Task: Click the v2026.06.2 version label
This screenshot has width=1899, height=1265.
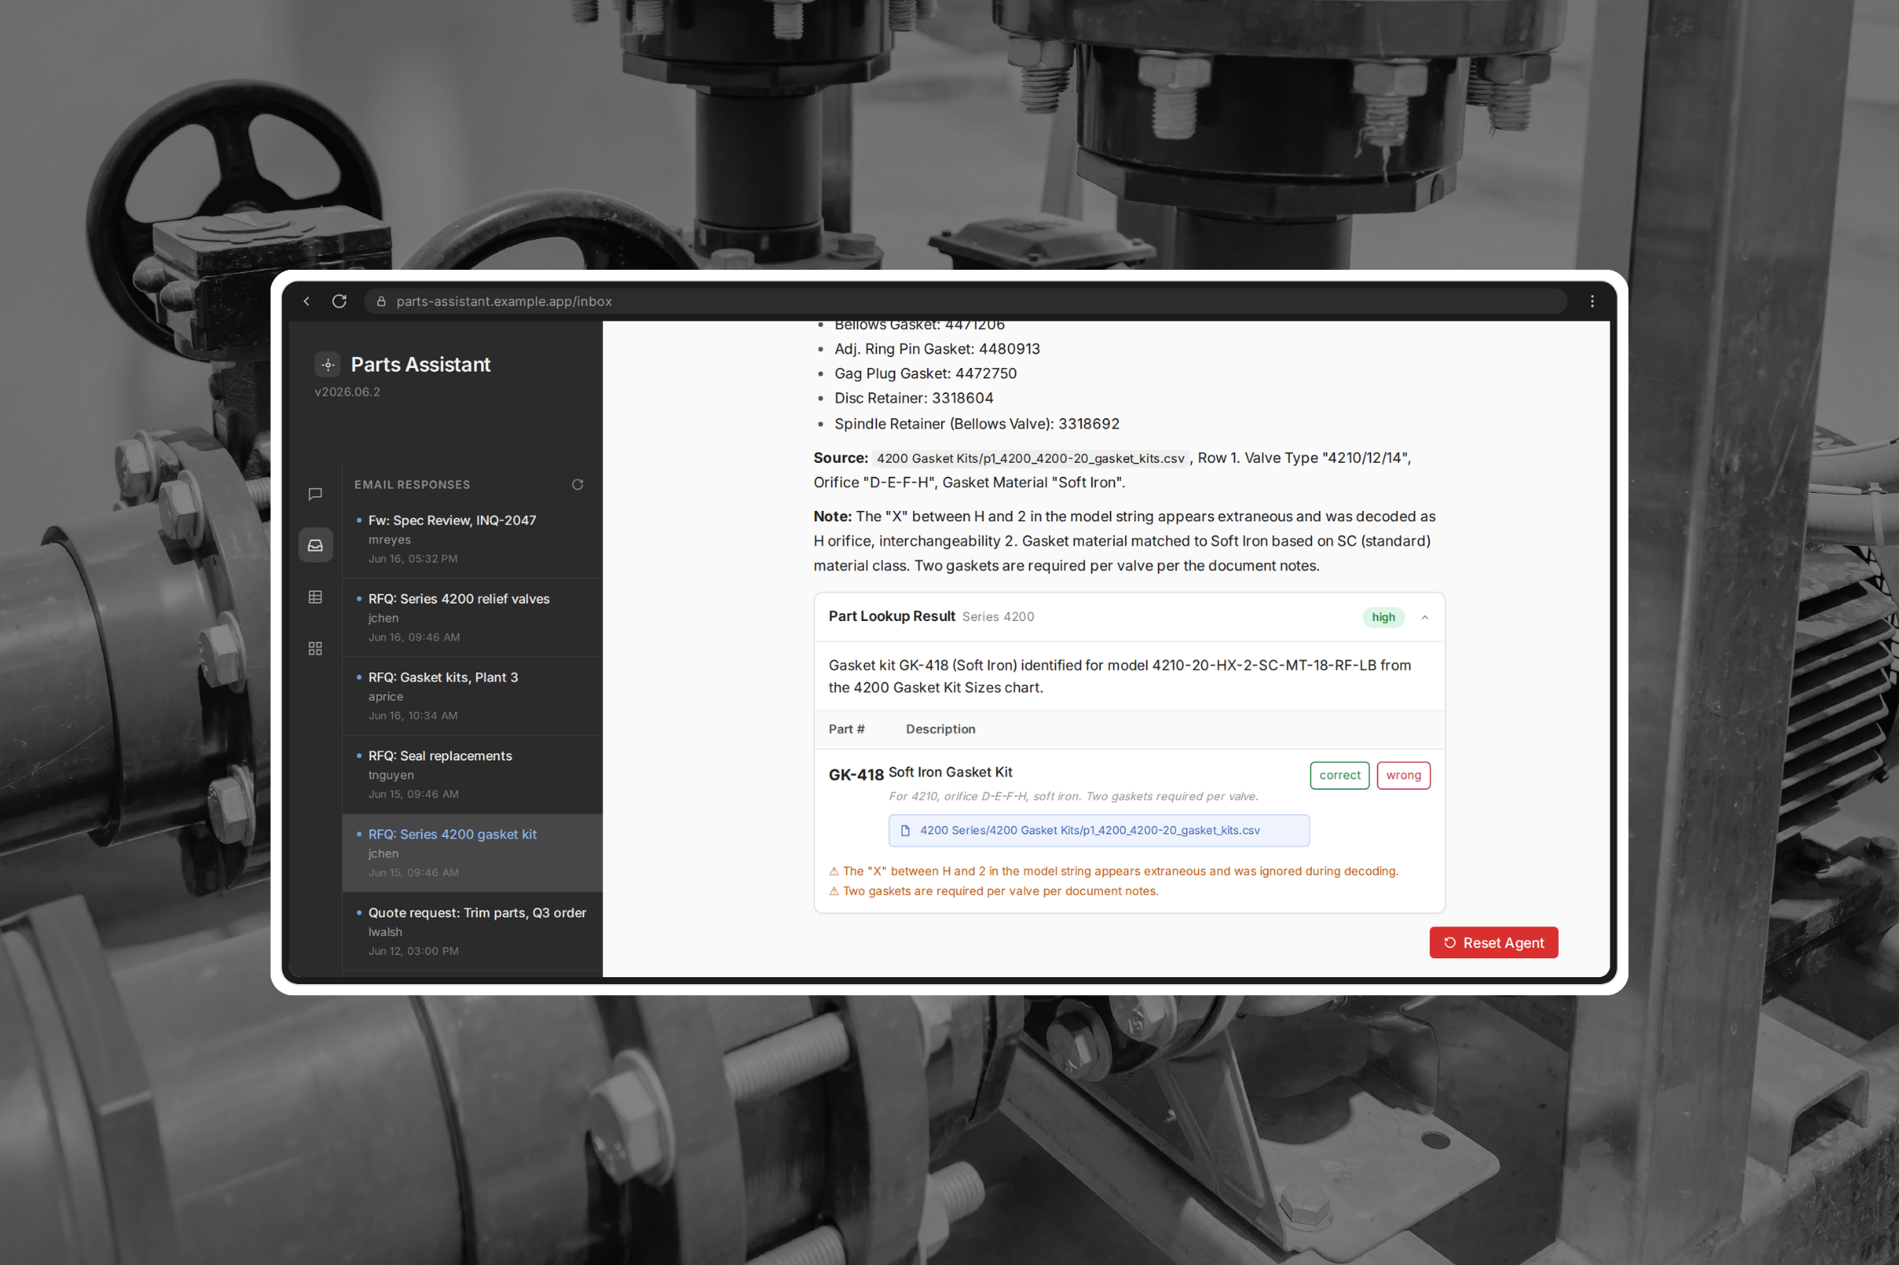Action: 347,392
